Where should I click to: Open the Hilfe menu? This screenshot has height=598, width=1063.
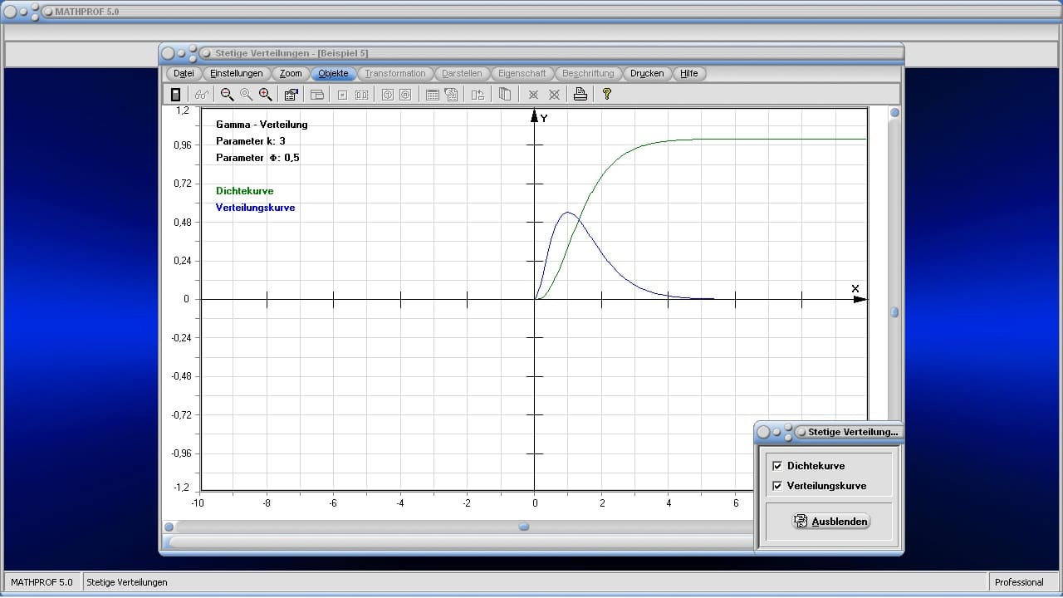coord(689,73)
